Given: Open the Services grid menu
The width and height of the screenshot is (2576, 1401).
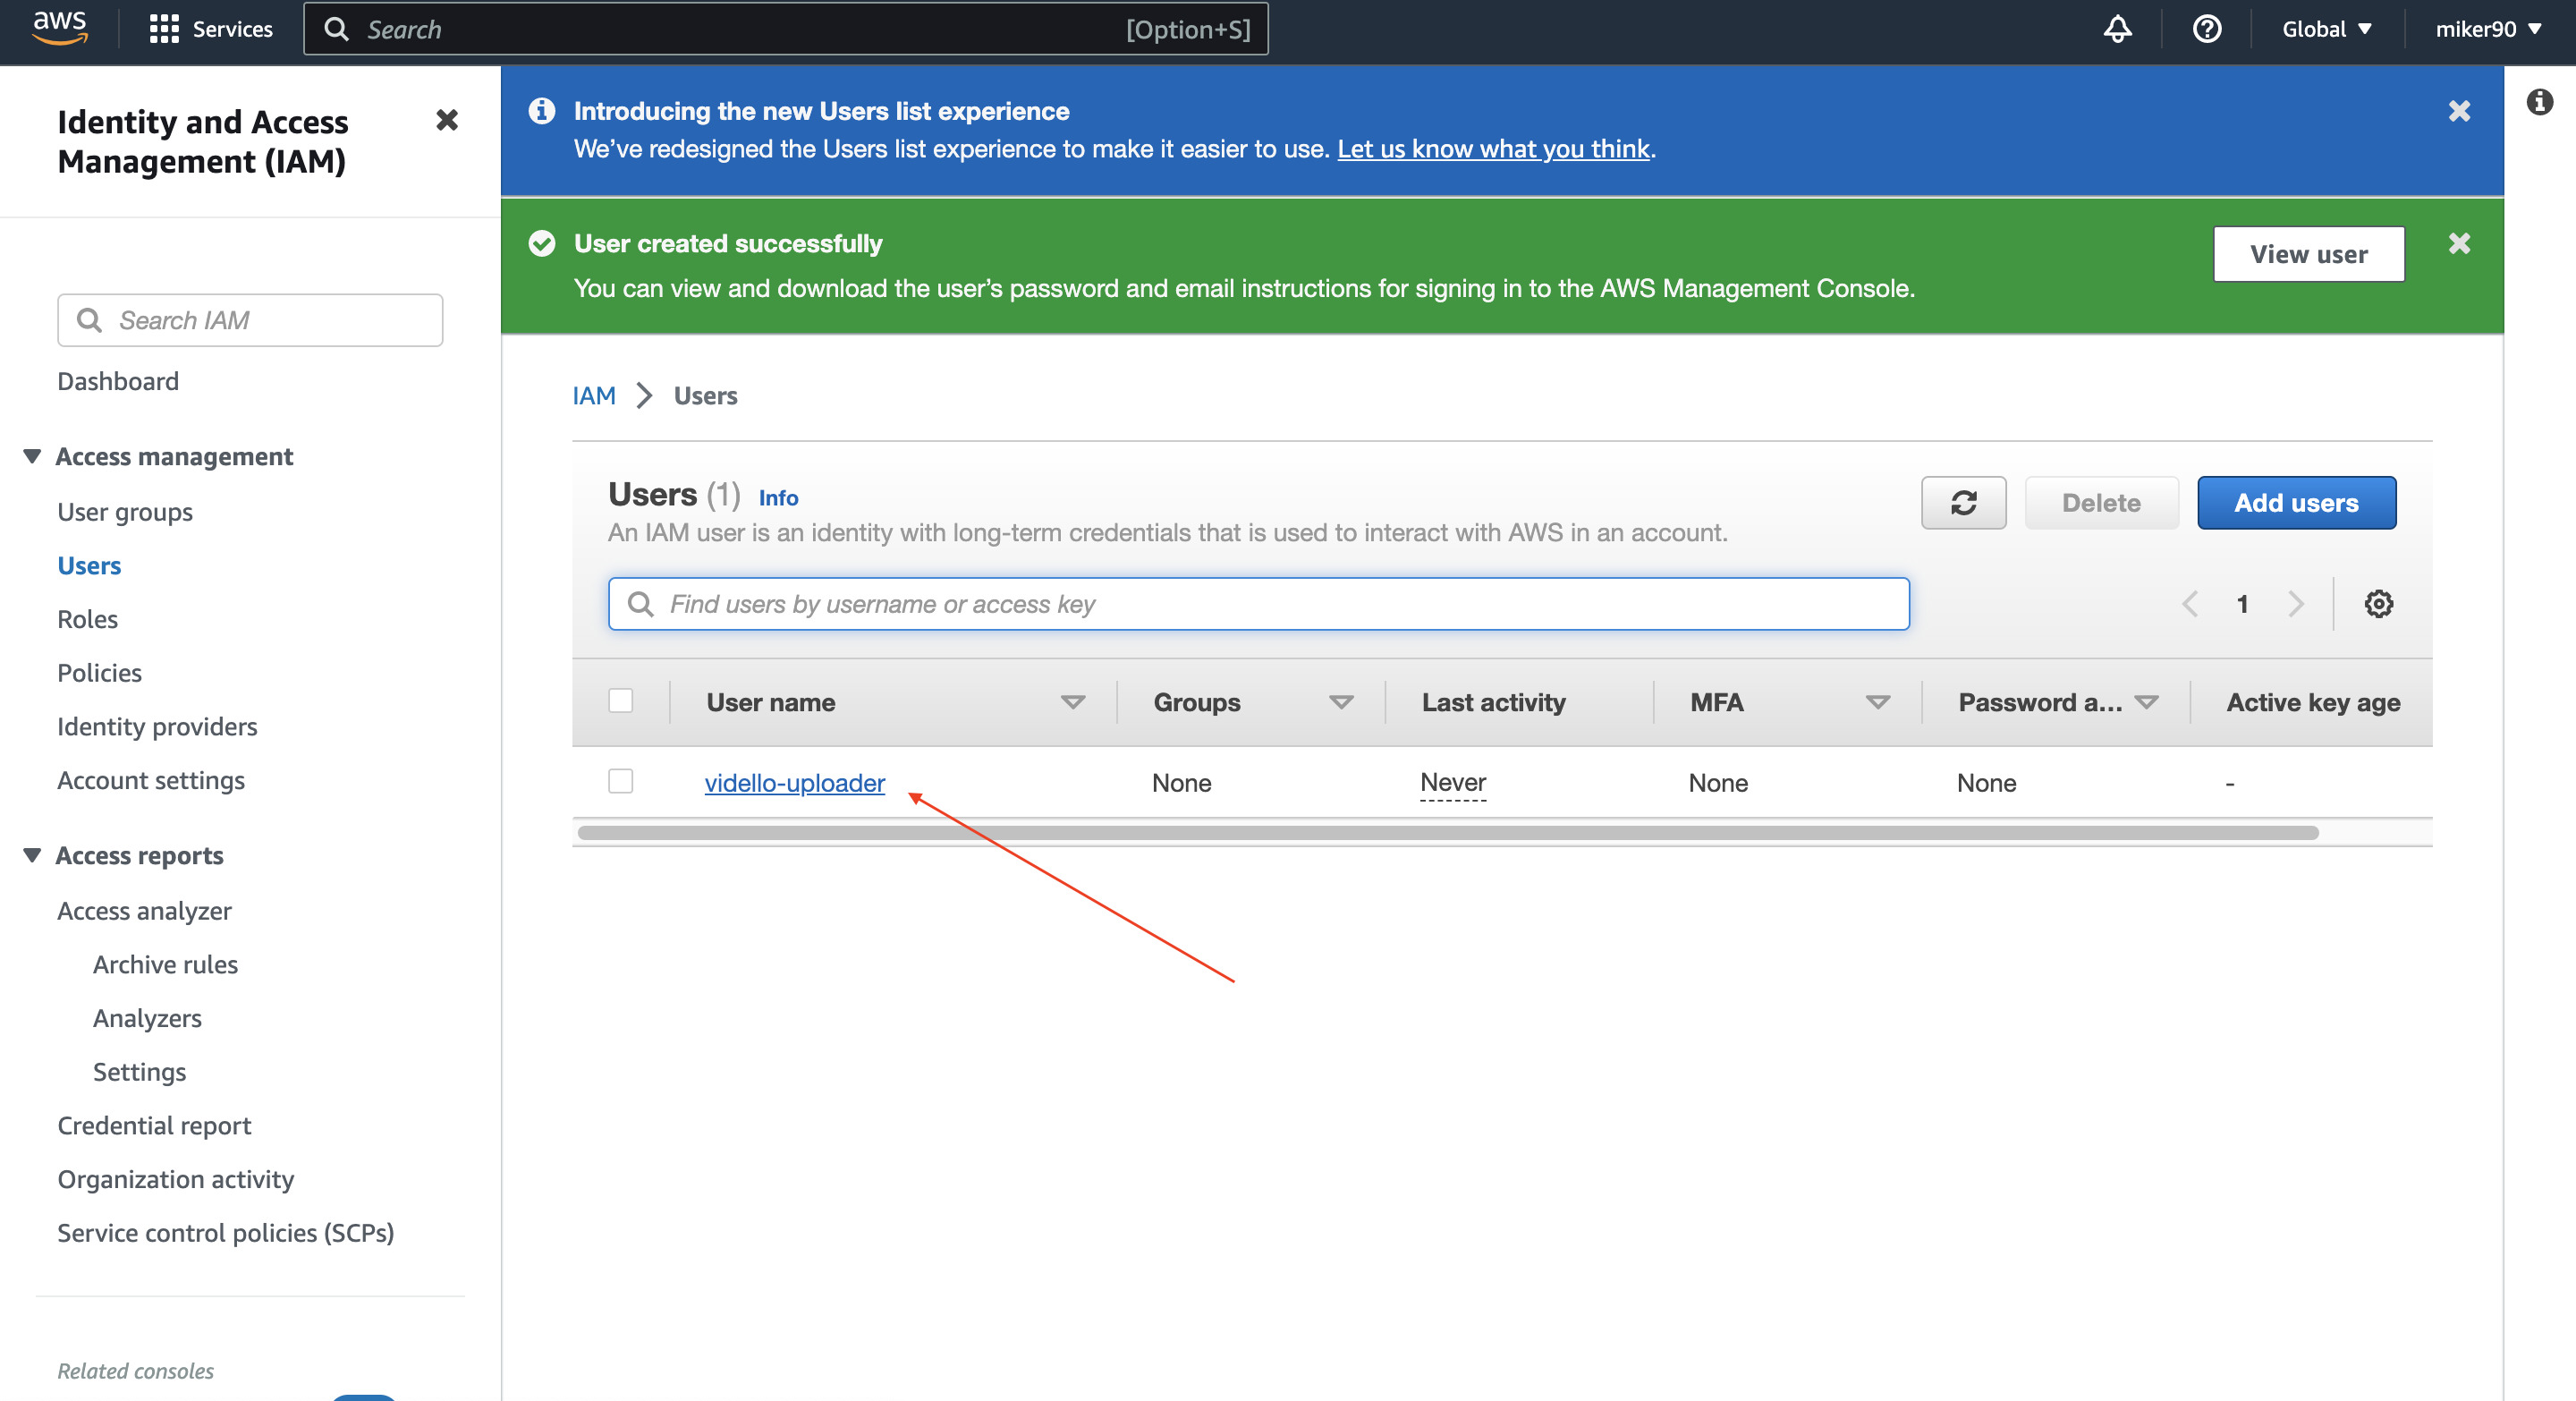Looking at the screenshot, I should click(x=164, y=29).
